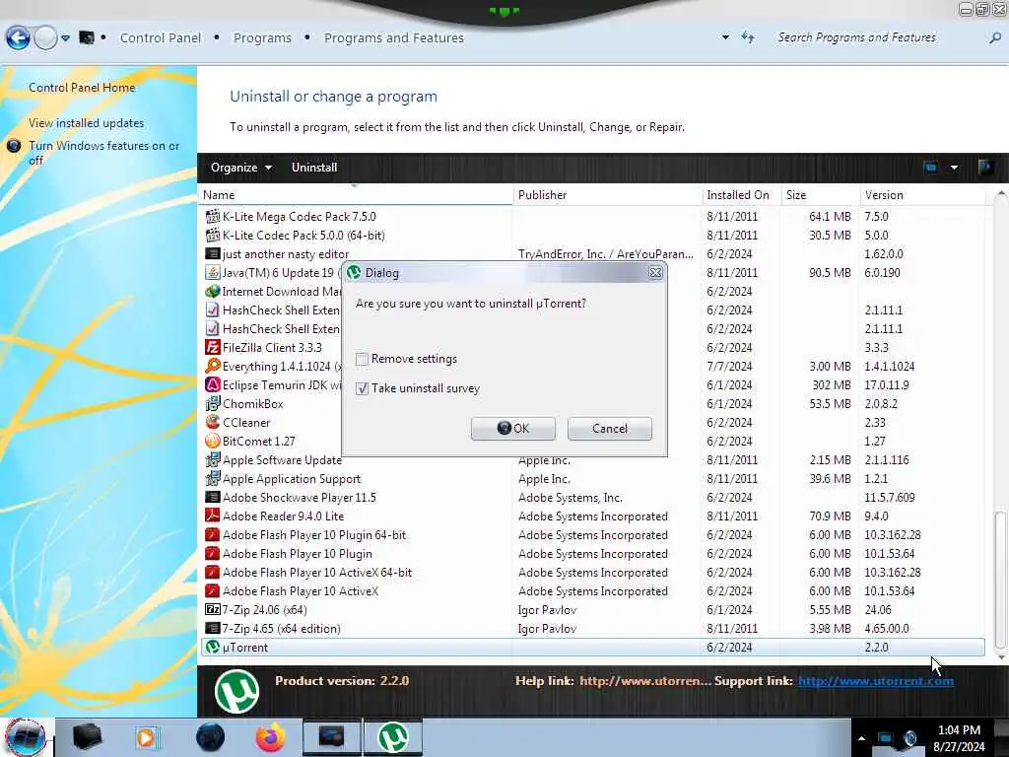The image size is (1009, 757).
Task: Open the address bar history dropdown arrow
Action: 726,37
